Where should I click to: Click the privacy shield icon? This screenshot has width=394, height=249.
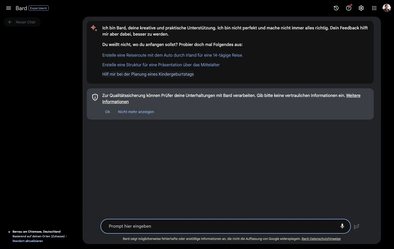95,97
